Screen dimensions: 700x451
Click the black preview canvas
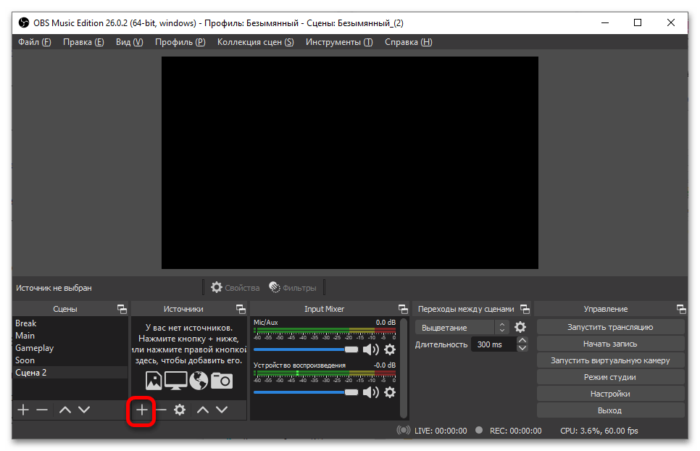pos(349,162)
